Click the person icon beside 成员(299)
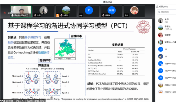Viewport: 180px width, 102px height. tap(157, 7)
